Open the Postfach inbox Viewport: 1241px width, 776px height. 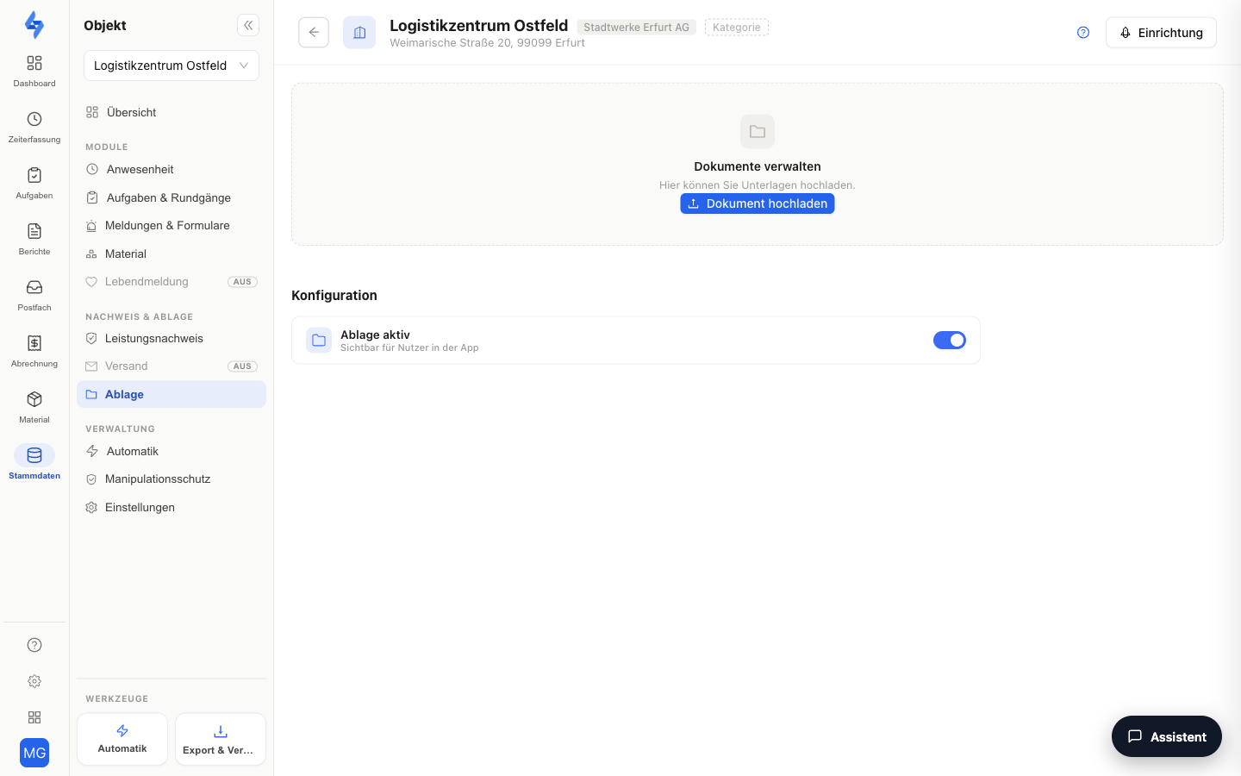(x=34, y=295)
